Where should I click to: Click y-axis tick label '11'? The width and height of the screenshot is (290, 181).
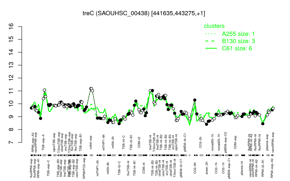click(x=11, y=91)
